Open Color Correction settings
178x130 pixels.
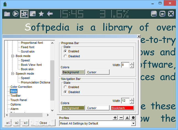21,87
